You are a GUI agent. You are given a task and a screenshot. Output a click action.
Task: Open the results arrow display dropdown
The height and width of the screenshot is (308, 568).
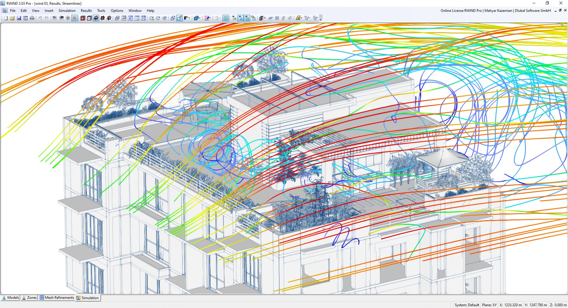(221, 18)
